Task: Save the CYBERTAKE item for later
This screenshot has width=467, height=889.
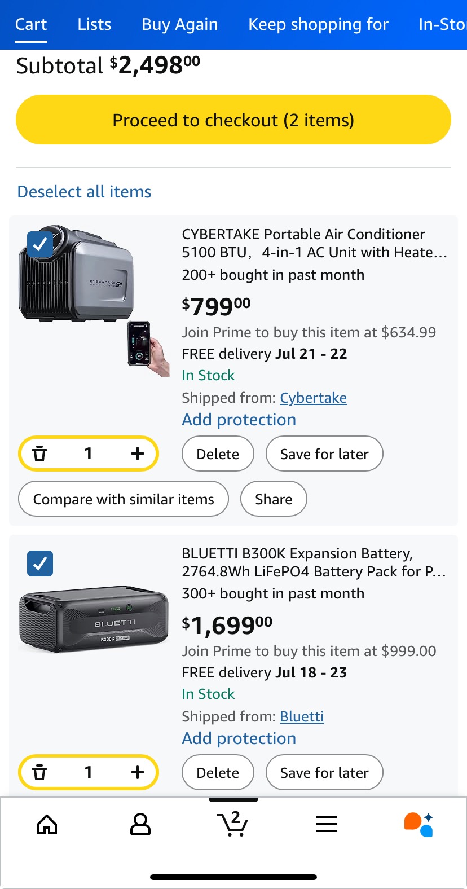Action: click(324, 454)
